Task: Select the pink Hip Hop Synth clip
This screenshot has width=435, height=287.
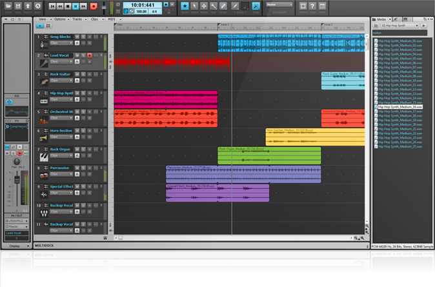Action: point(166,99)
